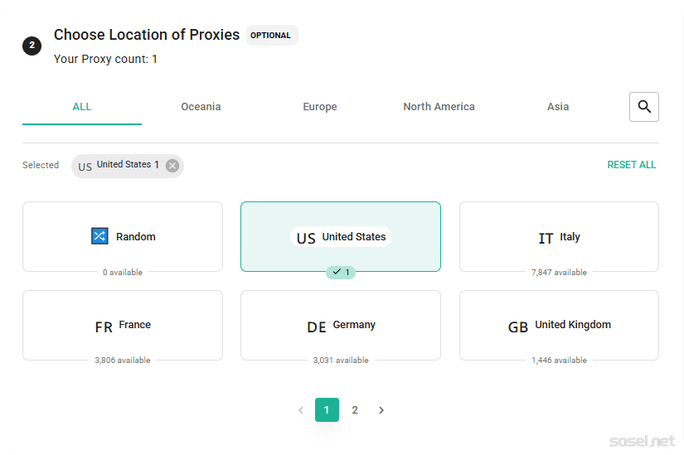Go to previous page with left chevron
This screenshot has height=455, width=684.
[300, 410]
